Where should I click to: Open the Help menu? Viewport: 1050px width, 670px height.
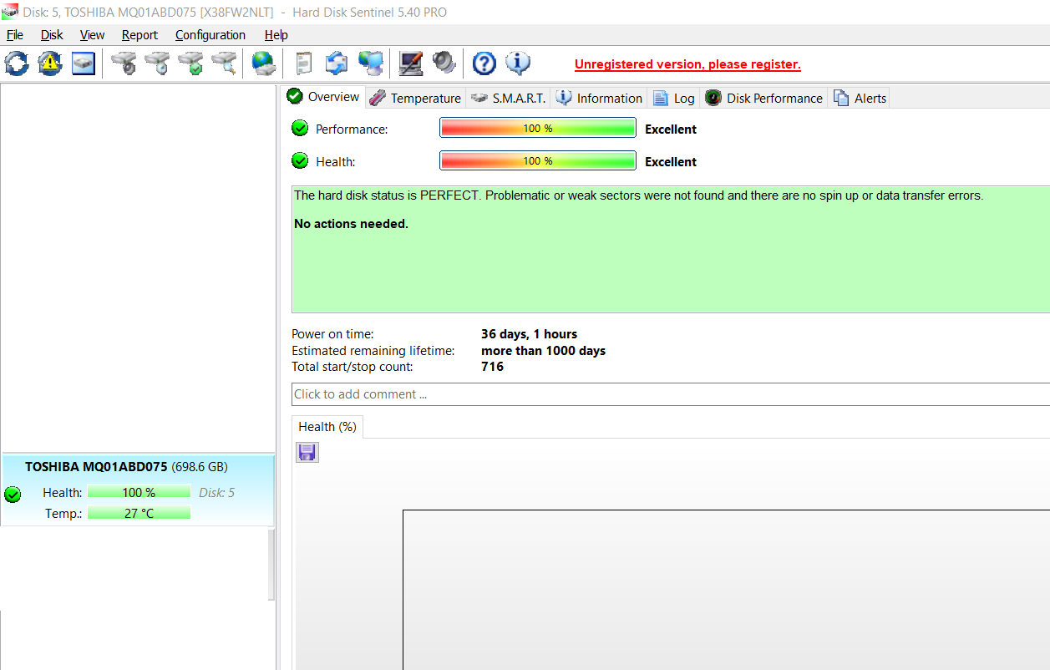click(276, 35)
